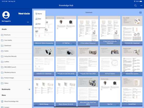
Task: Open search with the magnifier icon
Action: tap(135, 5)
